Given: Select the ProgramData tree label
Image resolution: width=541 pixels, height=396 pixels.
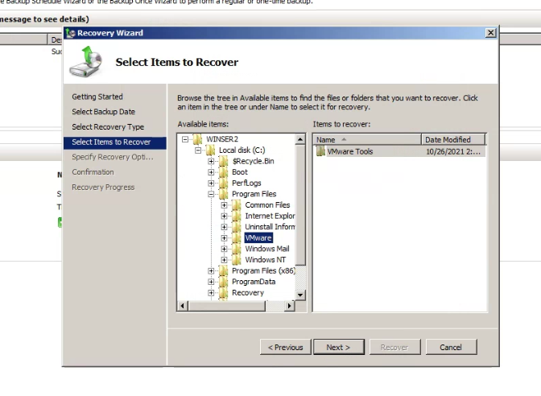Looking at the screenshot, I should (254, 282).
